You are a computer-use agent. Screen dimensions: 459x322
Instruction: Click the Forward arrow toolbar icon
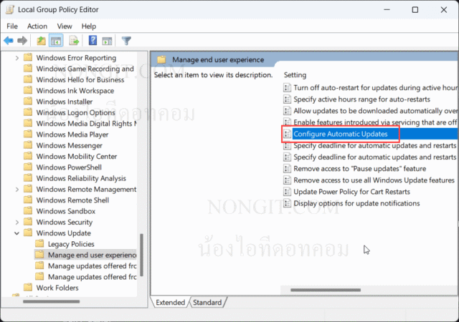(22, 41)
